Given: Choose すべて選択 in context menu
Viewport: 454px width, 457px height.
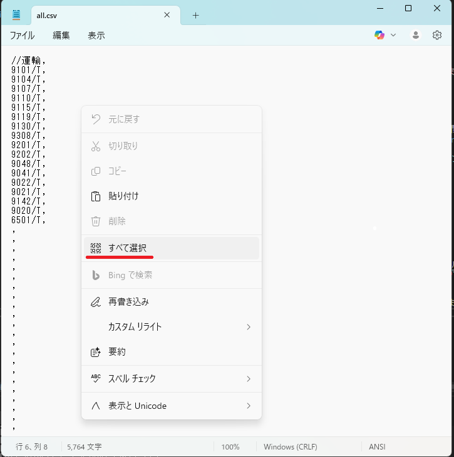Looking at the screenshot, I should click(172, 248).
